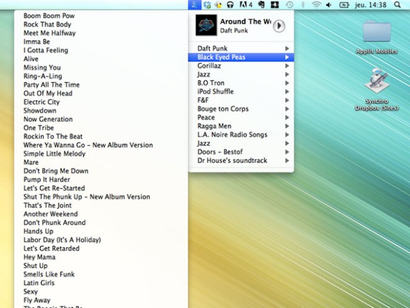Open the Peace playlist submenu

tap(241, 117)
